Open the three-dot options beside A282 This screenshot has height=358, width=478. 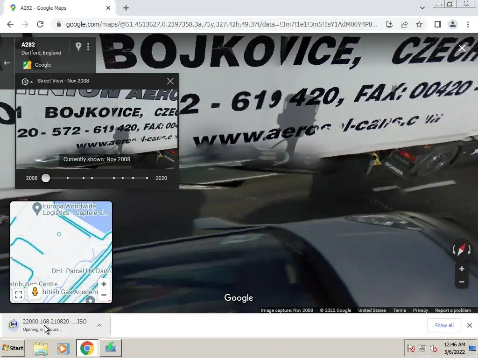pyautogui.click(x=88, y=47)
